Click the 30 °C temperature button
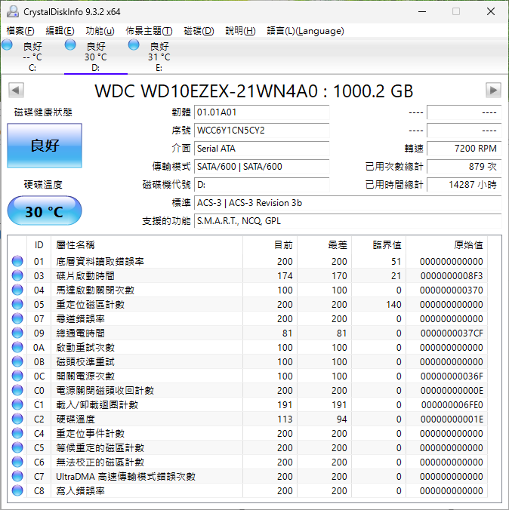Image resolution: width=509 pixels, height=510 pixels. [x=45, y=210]
